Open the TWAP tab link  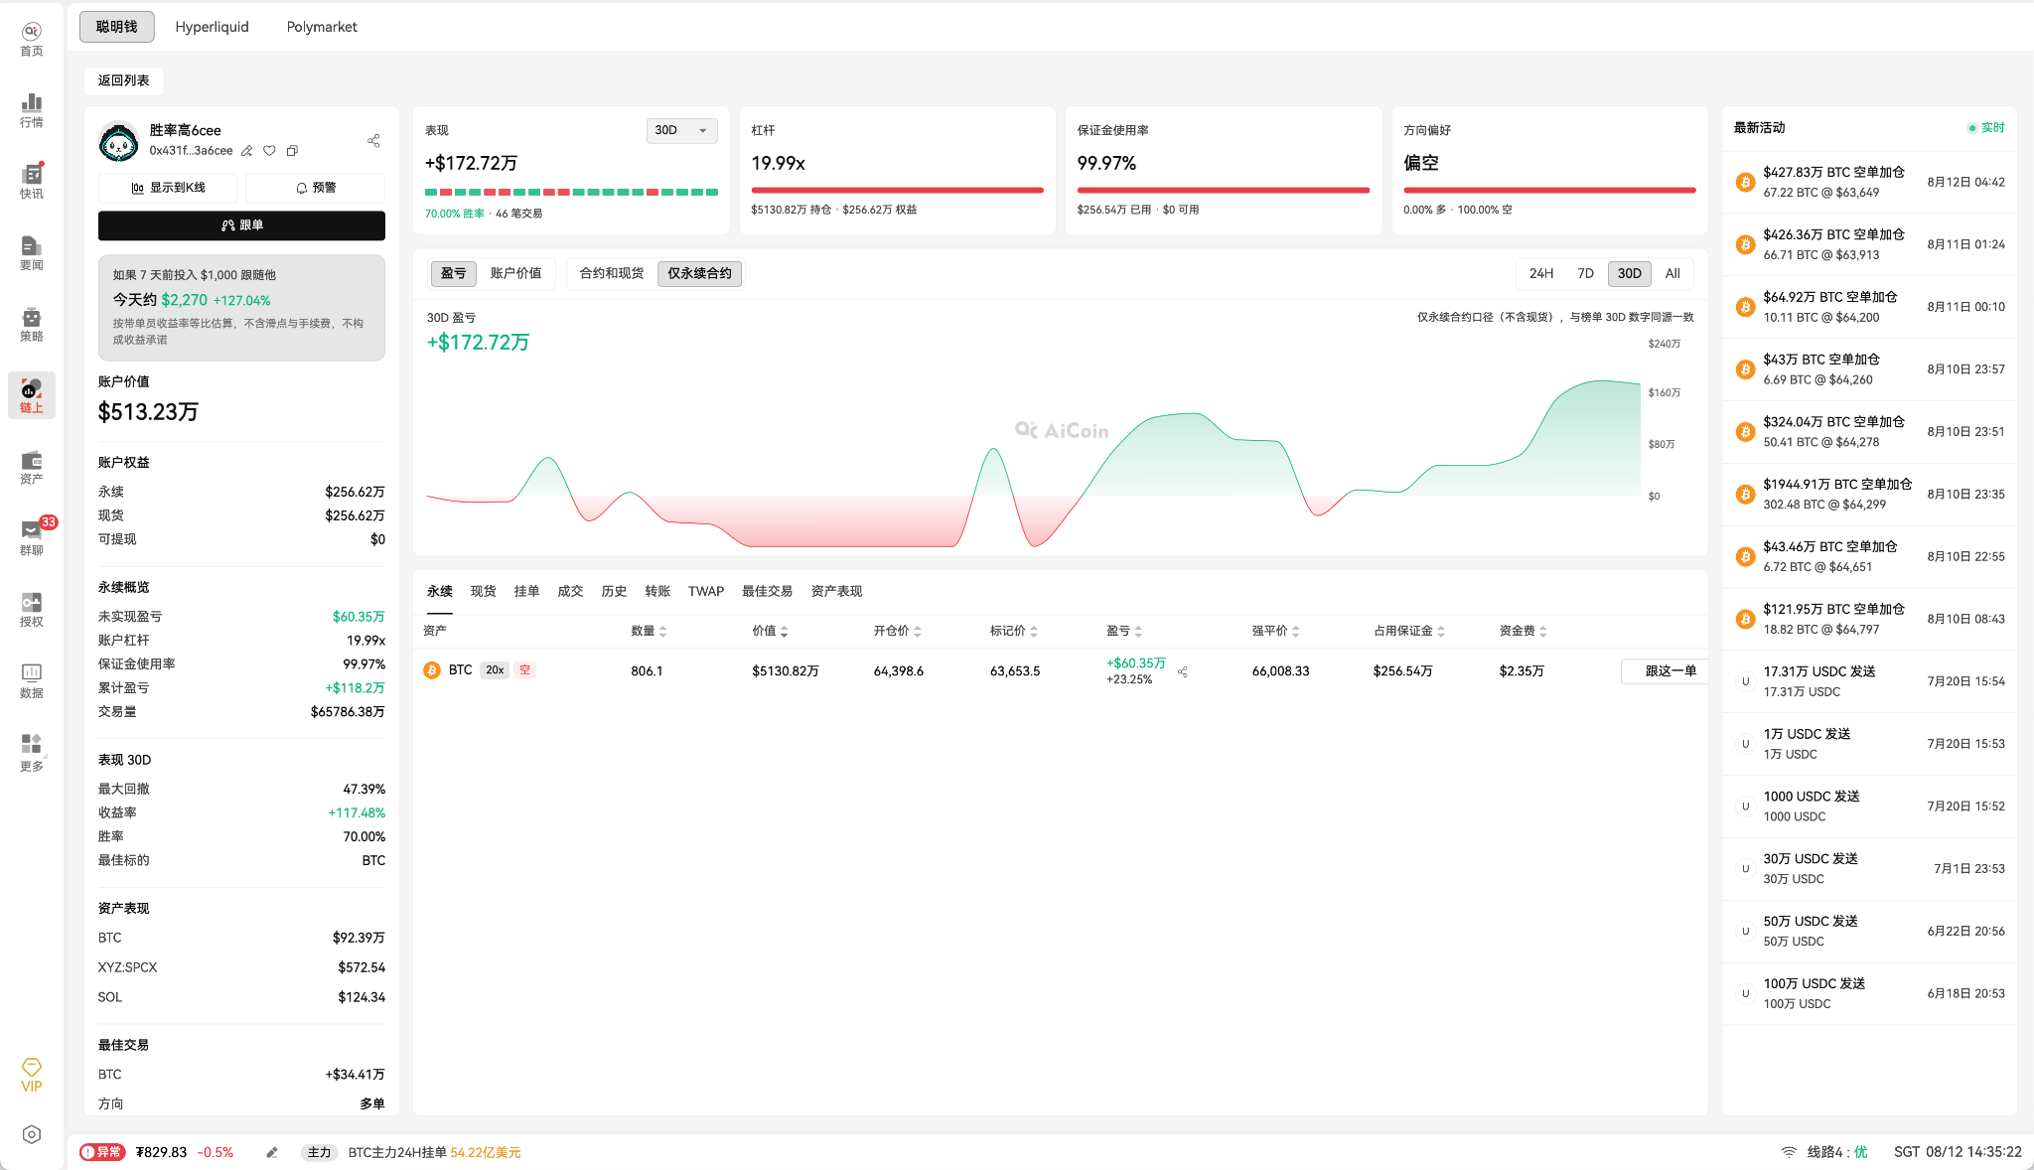pos(706,591)
